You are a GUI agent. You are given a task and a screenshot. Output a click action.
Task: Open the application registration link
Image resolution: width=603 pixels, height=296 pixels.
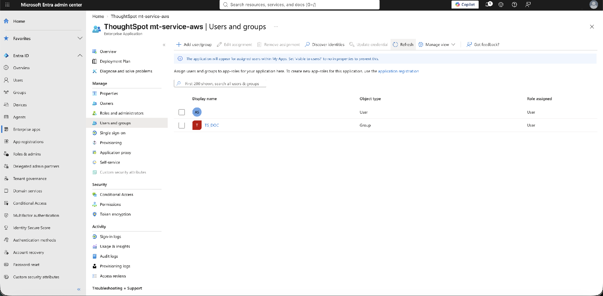398,71
